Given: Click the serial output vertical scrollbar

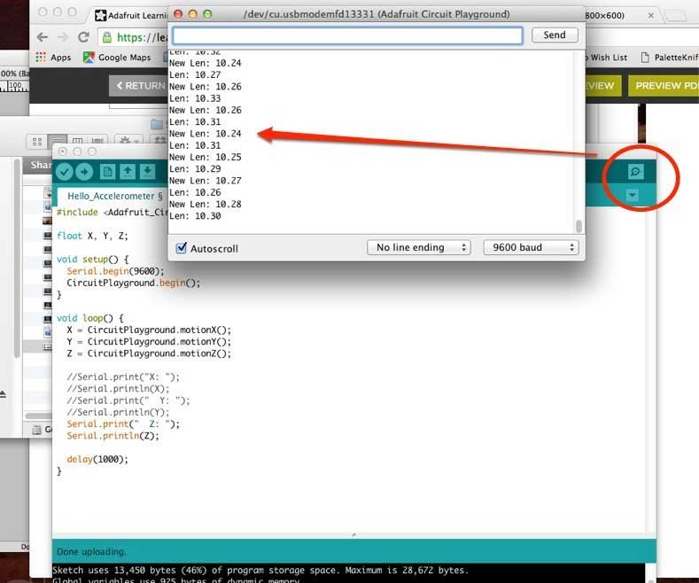Looking at the screenshot, I should tap(579, 227).
